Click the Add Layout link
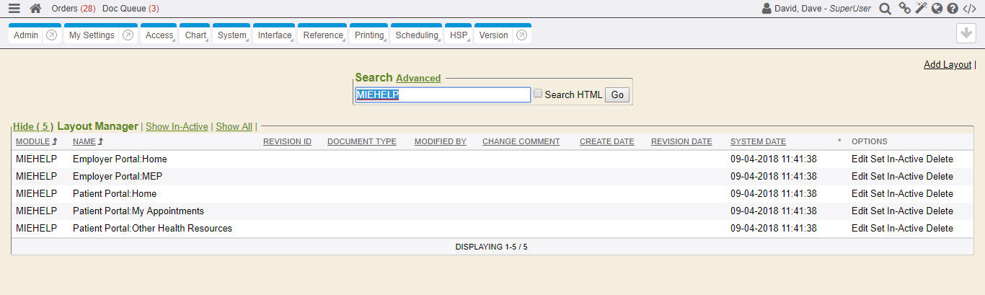The image size is (985, 295). click(948, 65)
